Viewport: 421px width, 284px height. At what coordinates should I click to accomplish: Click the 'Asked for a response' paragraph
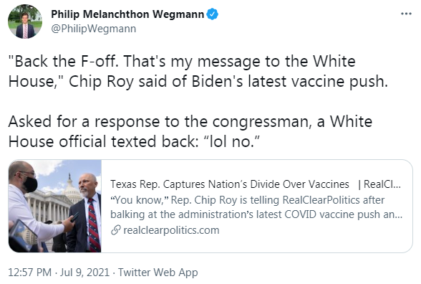pyautogui.click(x=190, y=131)
